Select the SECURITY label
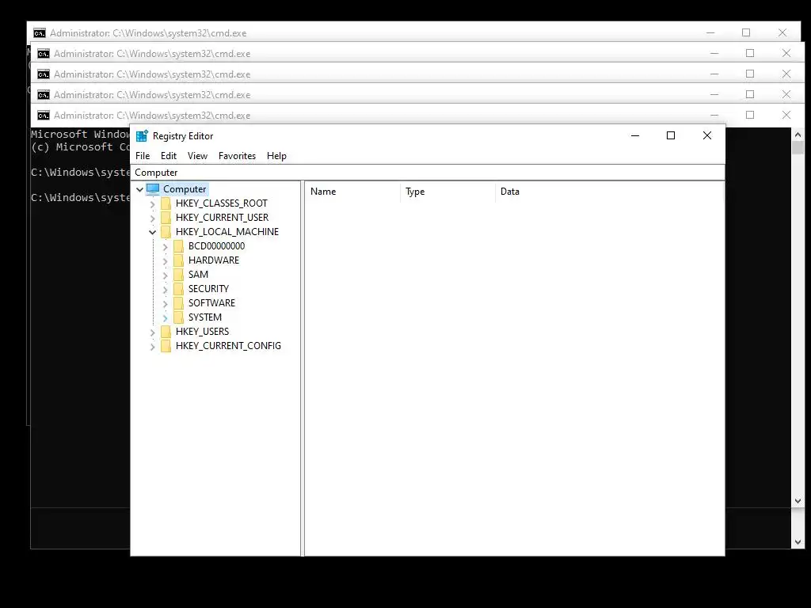Screen dimensions: 811x608 pyautogui.click(x=208, y=288)
